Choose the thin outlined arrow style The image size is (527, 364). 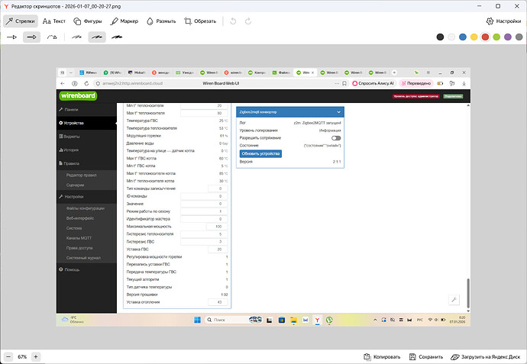tap(12, 37)
